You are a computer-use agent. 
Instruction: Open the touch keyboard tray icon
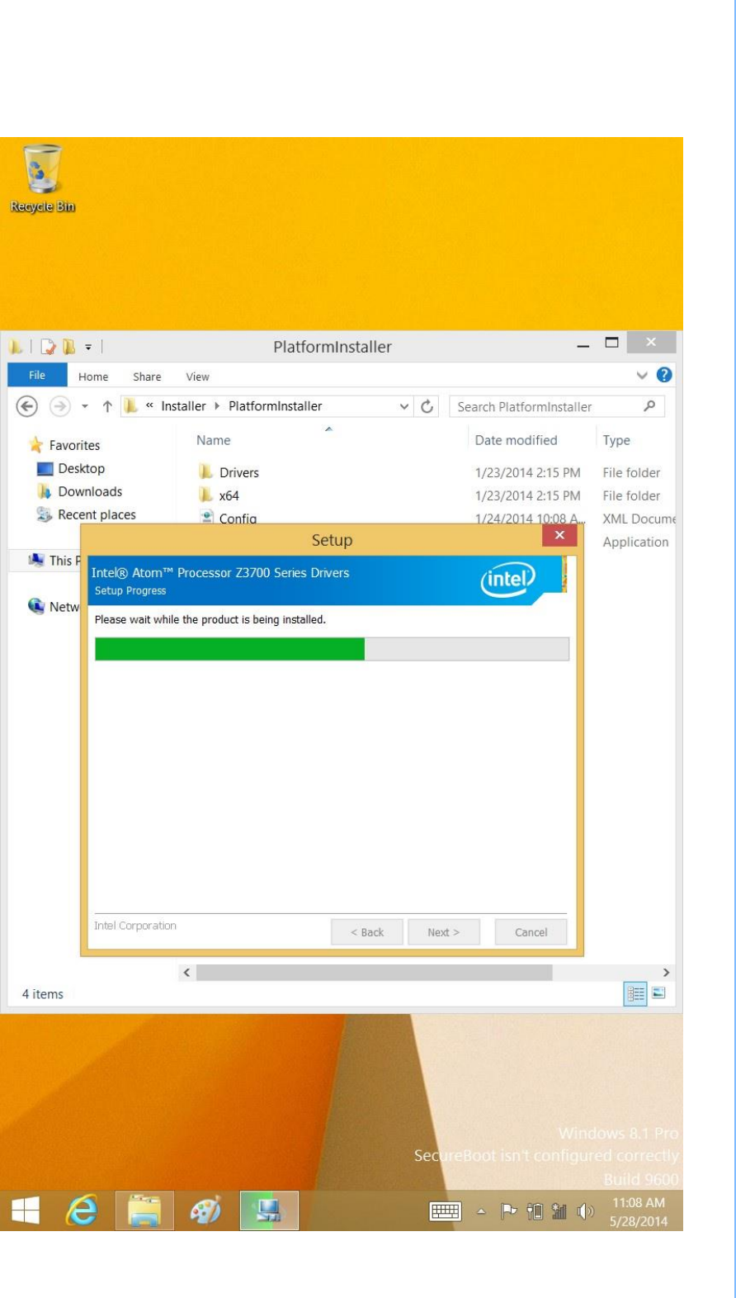[x=445, y=1212]
